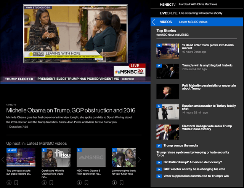
Task: Click play badge on Lawrence KIND-ness thumbnail
Action: pos(114,150)
